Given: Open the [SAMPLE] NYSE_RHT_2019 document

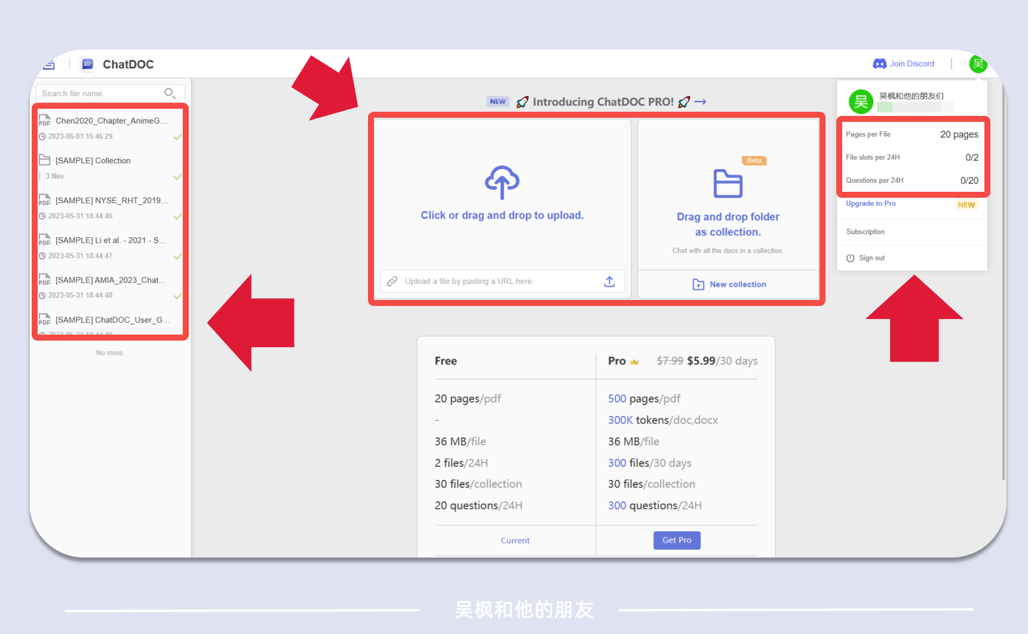Looking at the screenshot, I should pyautogui.click(x=111, y=200).
